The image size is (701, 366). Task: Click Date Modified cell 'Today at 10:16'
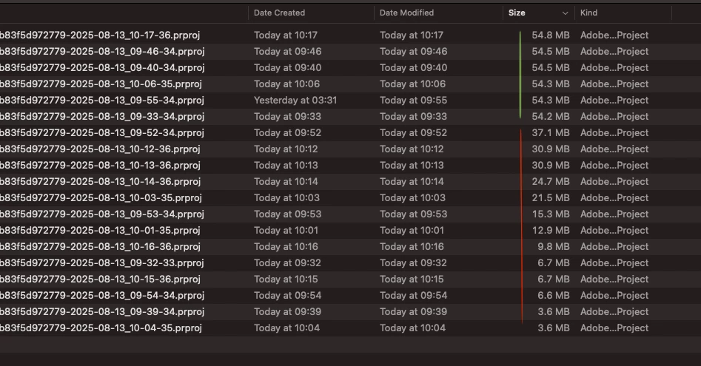click(x=412, y=247)
